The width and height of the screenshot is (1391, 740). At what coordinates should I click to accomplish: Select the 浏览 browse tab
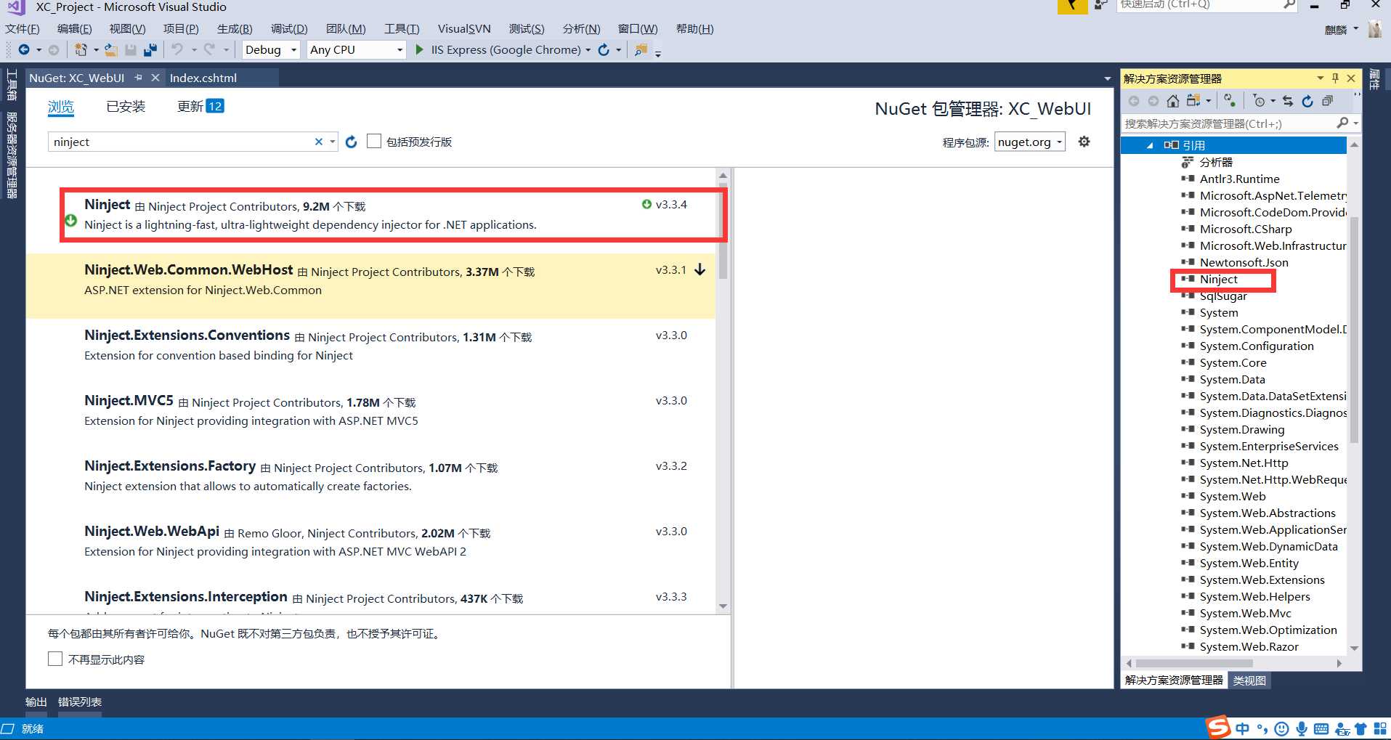point(61,106)
